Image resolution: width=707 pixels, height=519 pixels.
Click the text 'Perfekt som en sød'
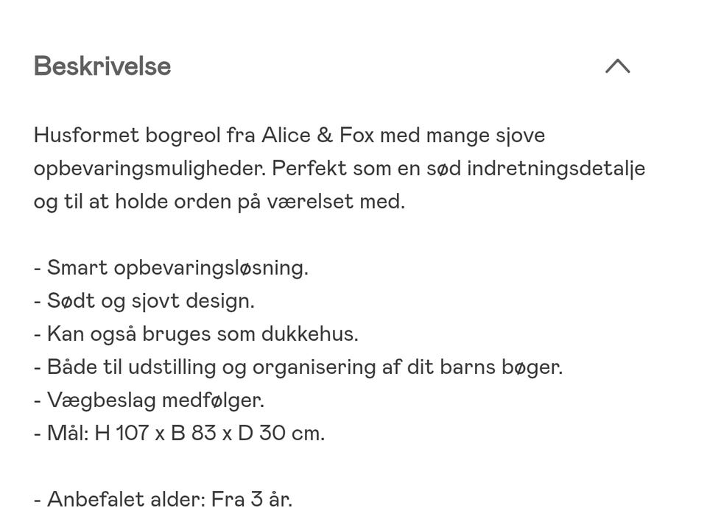pos(367,169)
